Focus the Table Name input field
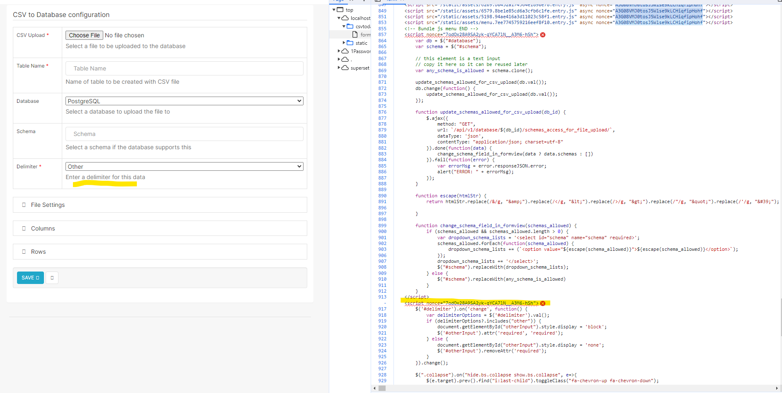Viewport: 782px width, 393px height. 185,68
